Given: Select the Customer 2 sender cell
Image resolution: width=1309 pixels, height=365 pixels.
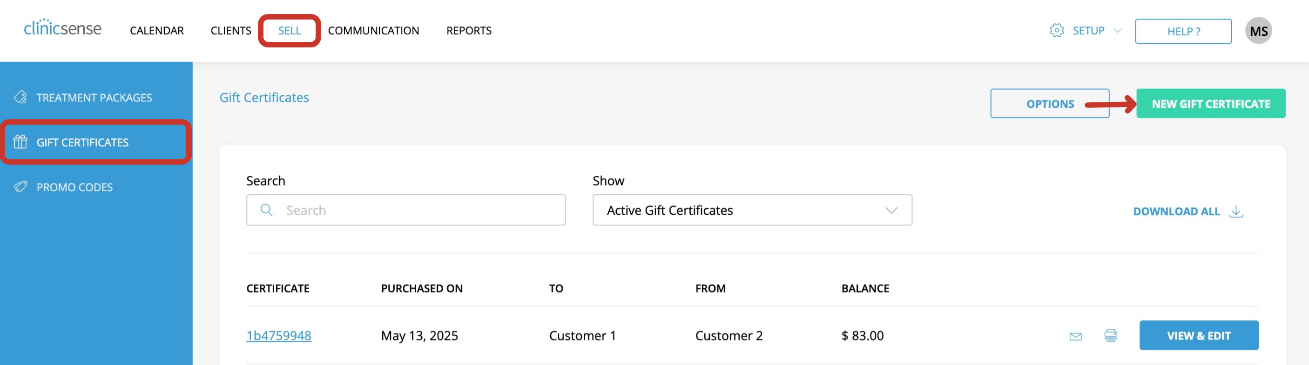Looking at the screenshot, I should 729,336.
